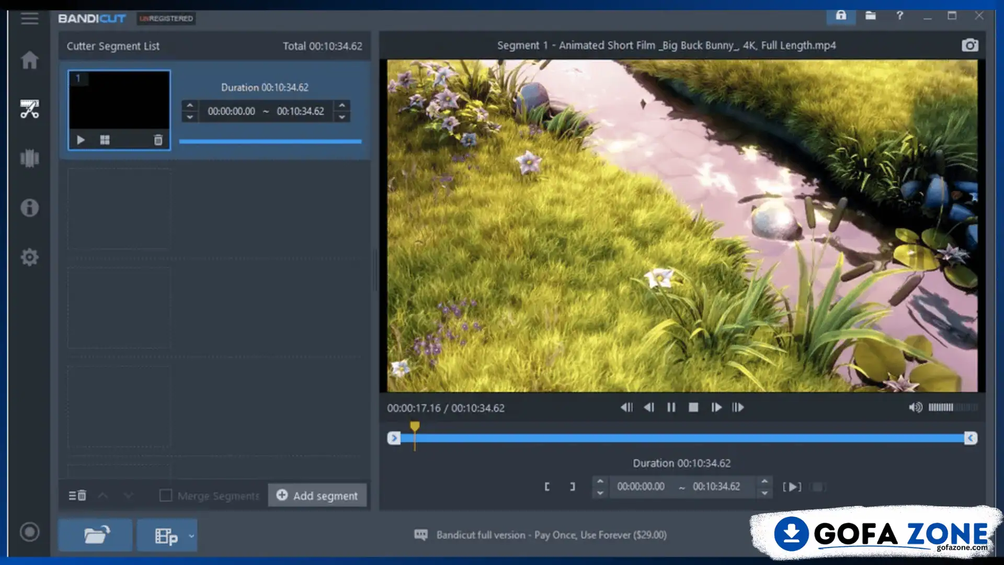Enable Merge Segments checkbox
1004x565 pixels.
pos(165,495)
